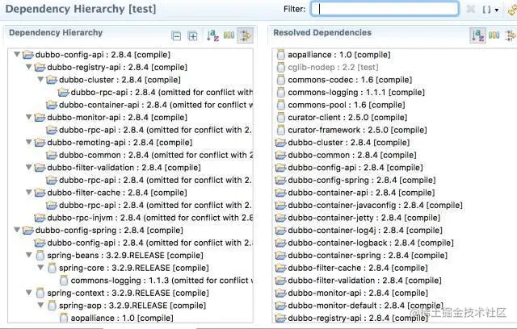Collapse All in Dependency Hierarchy toolbar

click(176, 35)
